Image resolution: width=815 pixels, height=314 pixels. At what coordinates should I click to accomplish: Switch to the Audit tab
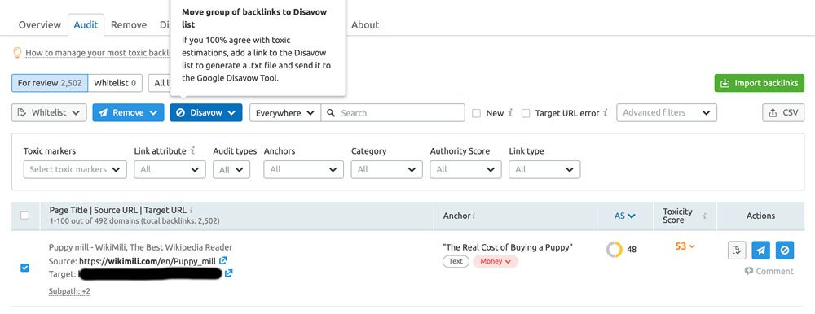(x=86, y=25)
